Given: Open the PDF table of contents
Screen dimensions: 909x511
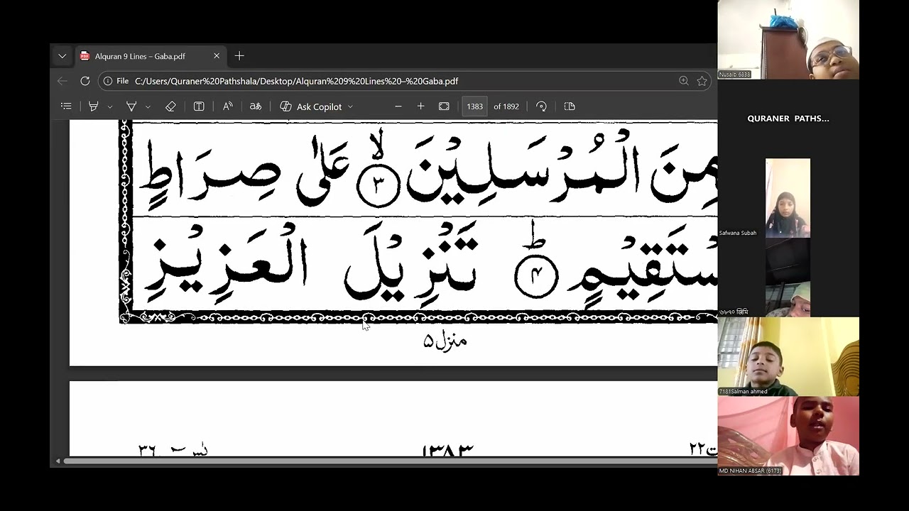Looking at the screenshot, I should 66,106.
